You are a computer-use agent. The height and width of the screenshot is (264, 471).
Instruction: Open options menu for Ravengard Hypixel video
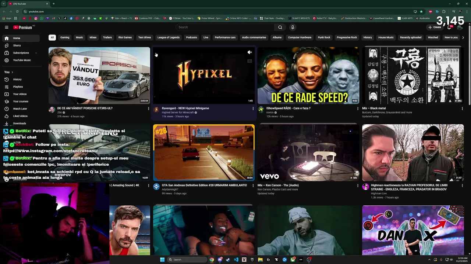point(253,109)
